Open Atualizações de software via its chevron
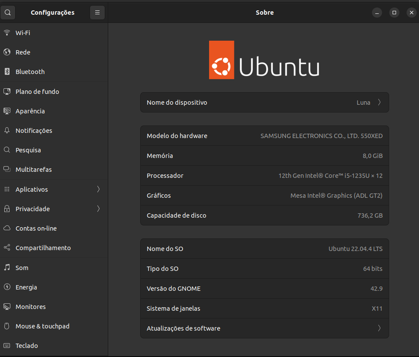This screenshot has height=357, width=419. (379, 328)
